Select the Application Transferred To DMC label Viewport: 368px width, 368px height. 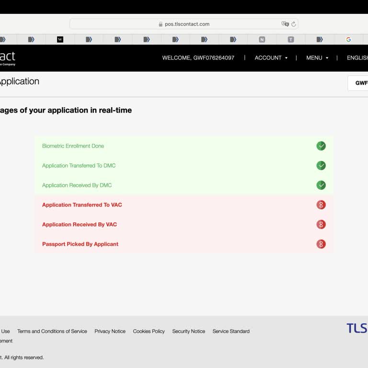(x=79, y=165)
